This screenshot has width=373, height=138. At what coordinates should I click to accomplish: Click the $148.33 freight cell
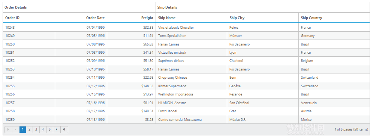point(132,86)
